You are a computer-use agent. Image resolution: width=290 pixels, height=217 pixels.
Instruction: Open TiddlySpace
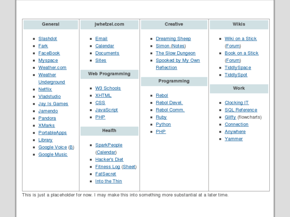[x=238, y=68]
